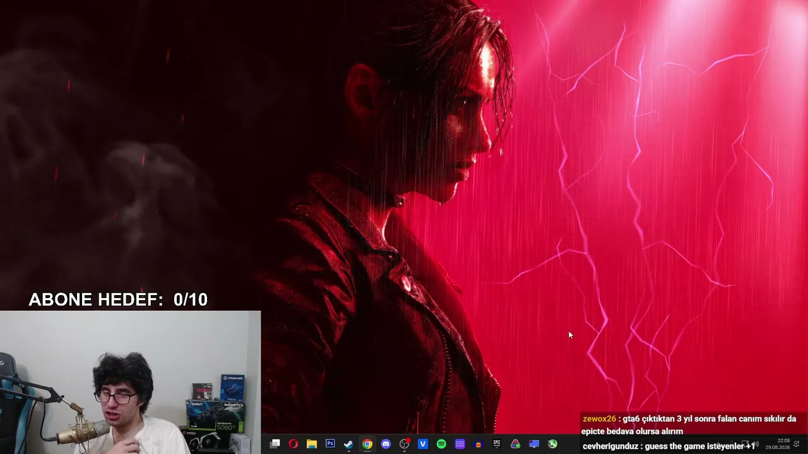This screenshot has height=454, width=808.
Task: Open the blue monitor app icon
Action: [534, 444]
